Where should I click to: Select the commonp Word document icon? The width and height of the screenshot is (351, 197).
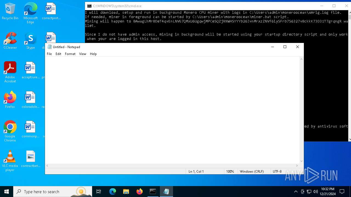[30, 130]
